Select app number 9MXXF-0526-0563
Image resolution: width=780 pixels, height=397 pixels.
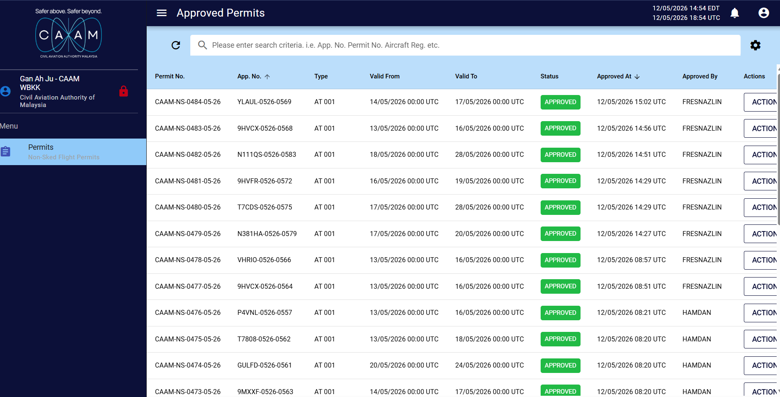tap(265, 392)
